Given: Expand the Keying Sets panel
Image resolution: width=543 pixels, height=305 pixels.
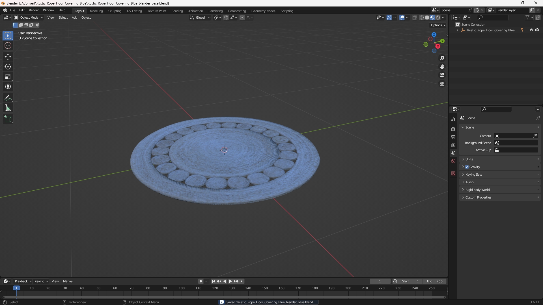Looking at the screenshot, I should point(500,175).
